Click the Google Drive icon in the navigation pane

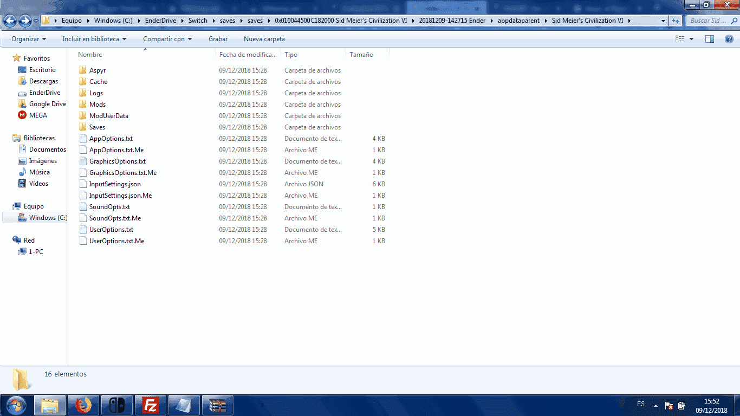[x=22, y=104]
